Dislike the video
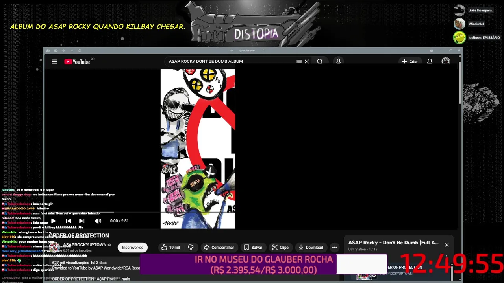Viewport: 504px width, 283px height. [191, 247]
